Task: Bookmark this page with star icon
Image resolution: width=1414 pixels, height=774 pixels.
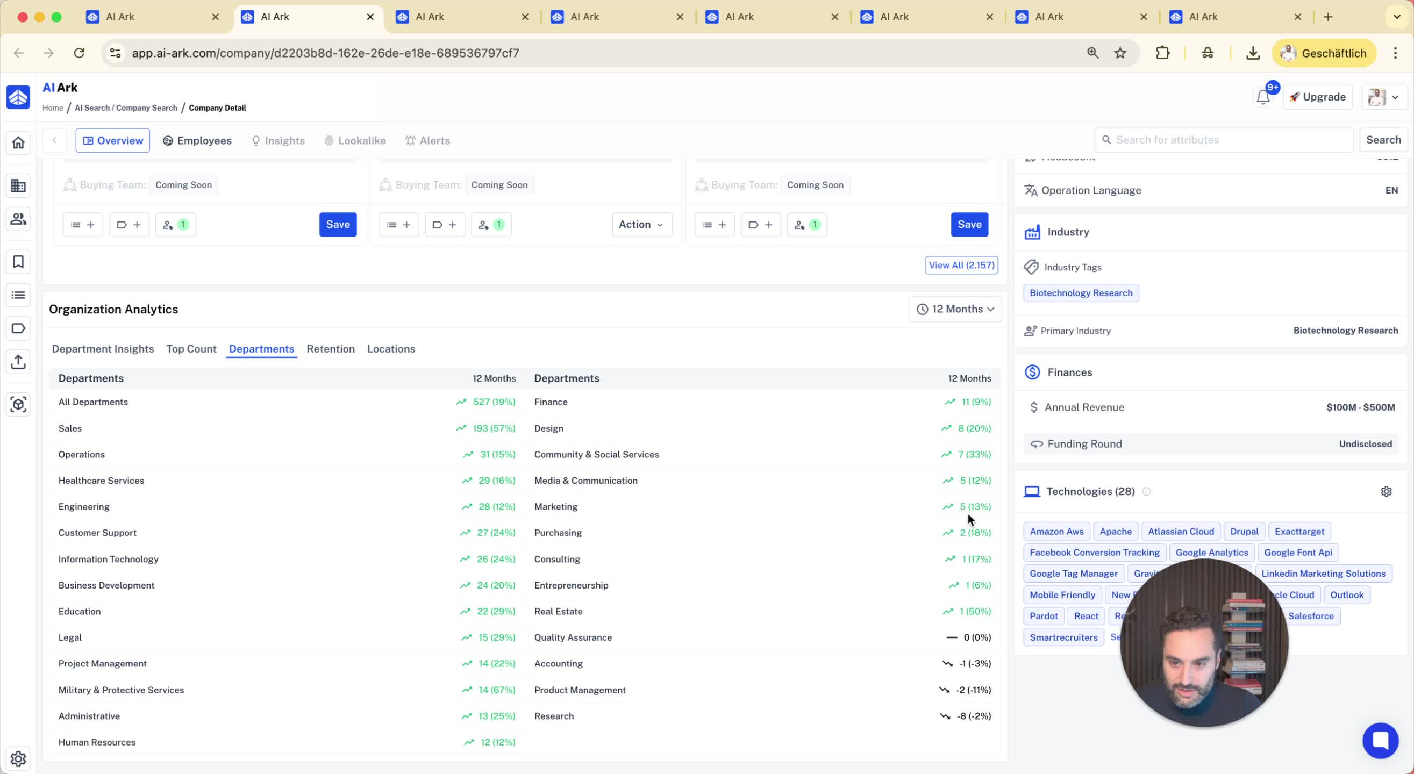Action: tap(1120, 53)
